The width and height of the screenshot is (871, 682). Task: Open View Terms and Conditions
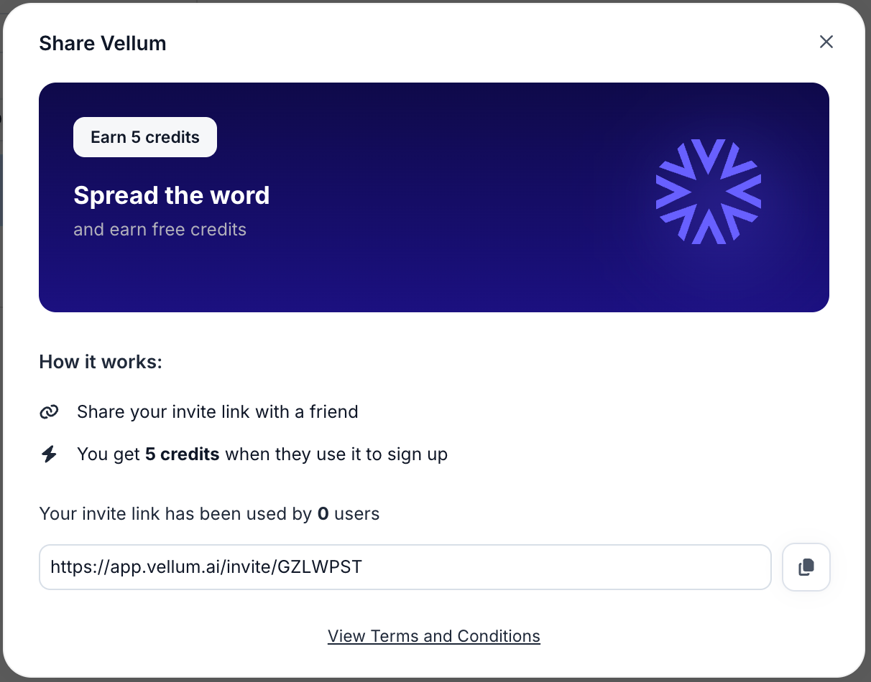433,636
